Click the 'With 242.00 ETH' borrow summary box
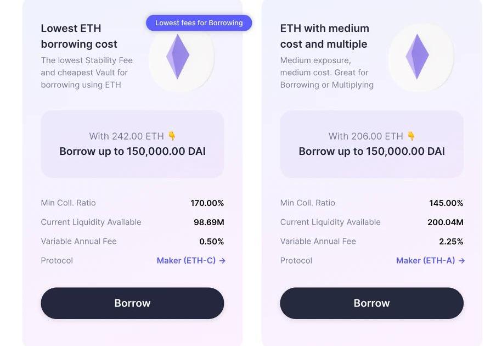The height and width of the screenshot is (346, 496). (132, 144)
